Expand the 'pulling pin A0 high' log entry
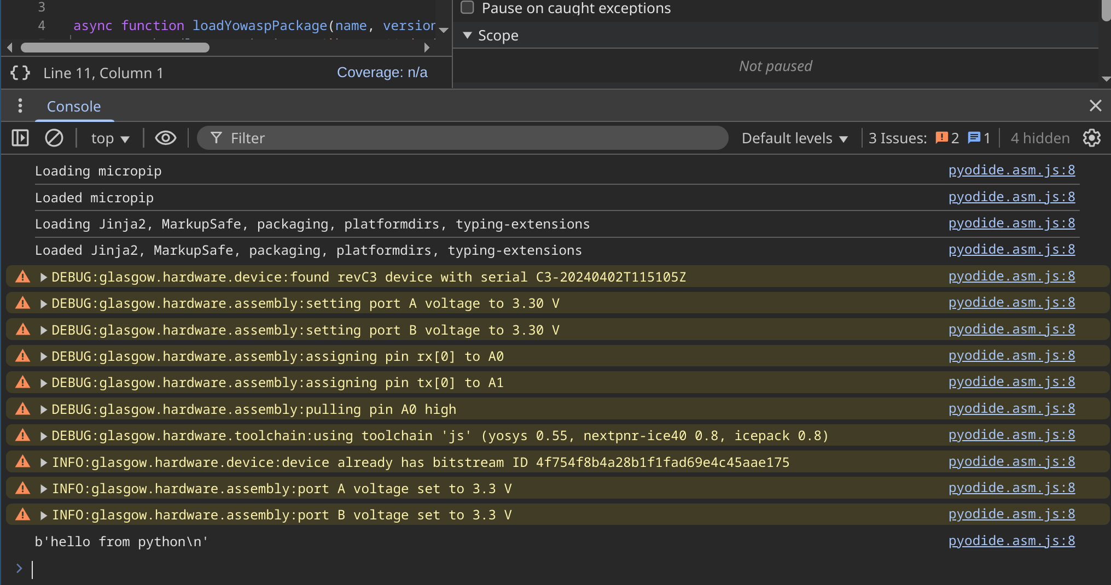Viewport: 1111px width, 585px height. [x=43, y=409]
